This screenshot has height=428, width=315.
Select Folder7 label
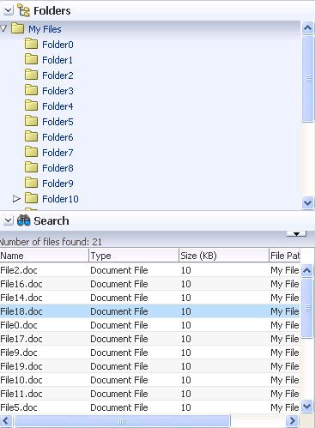pyautogui.click(x=58, y=153)
